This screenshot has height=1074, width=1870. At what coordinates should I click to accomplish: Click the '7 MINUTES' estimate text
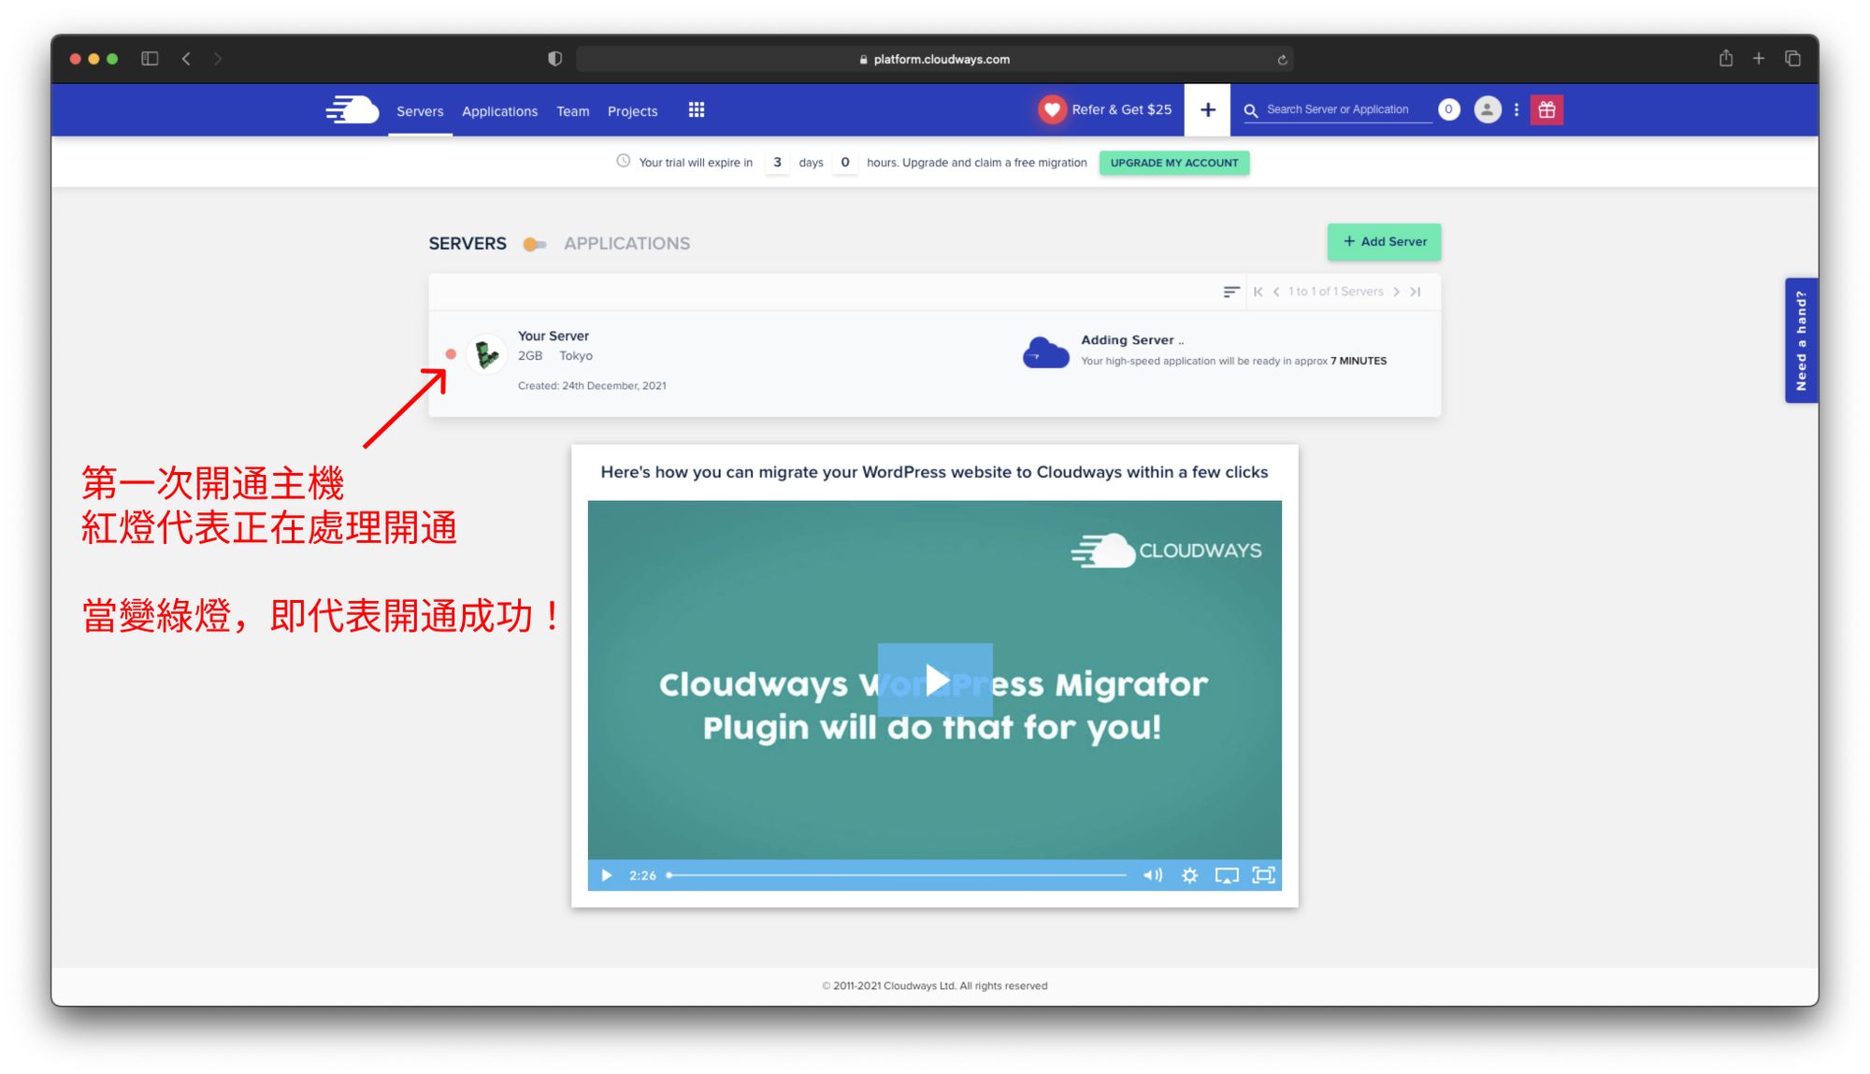1359,361
